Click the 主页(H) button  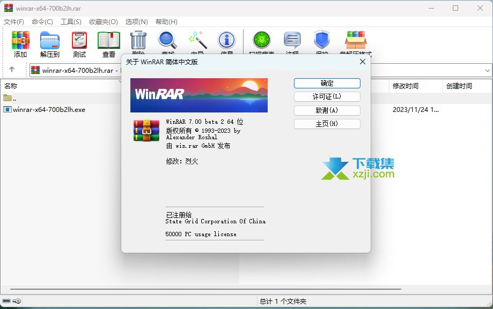point(327,124)
